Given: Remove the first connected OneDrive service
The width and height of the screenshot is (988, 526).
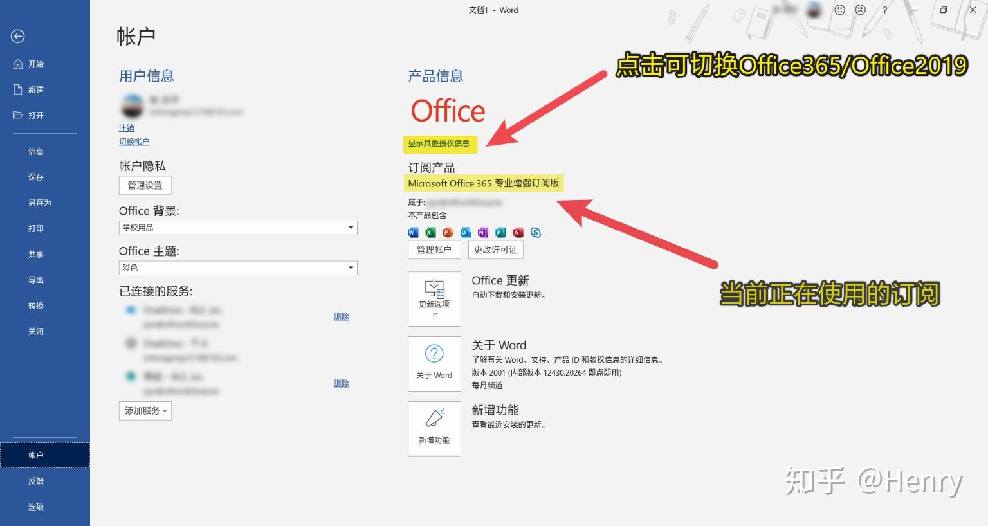Looking at the screenshot, I should coord(342,316).
